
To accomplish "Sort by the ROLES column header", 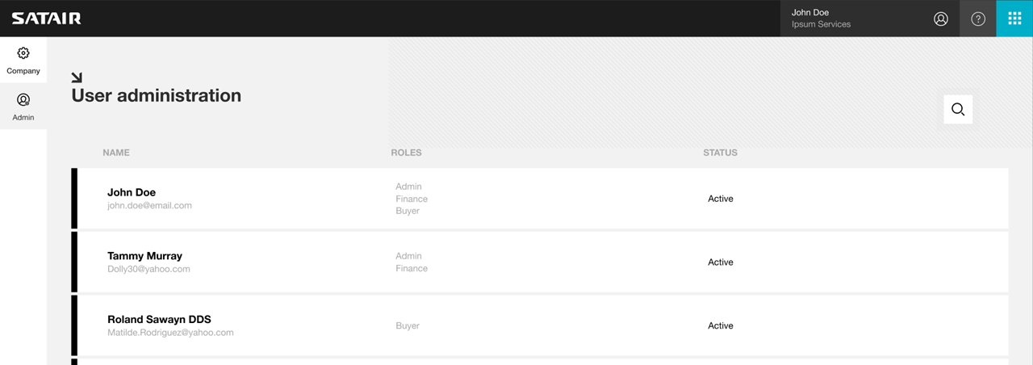I will pos(406,153).
